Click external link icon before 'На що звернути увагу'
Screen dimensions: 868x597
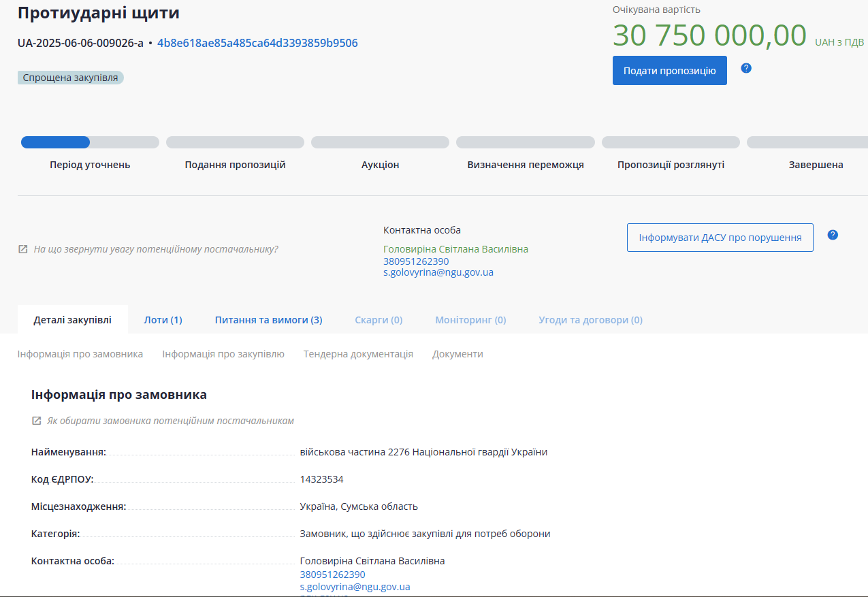tap(22, 249)
